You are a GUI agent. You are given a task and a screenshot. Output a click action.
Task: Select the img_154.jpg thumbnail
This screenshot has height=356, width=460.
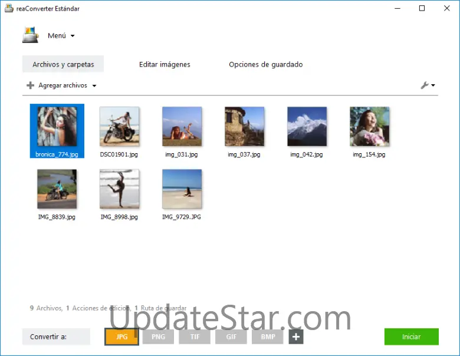pos(369,126)
